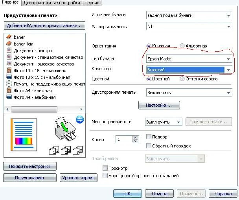
Task: Select the baner preset icon
Action: click(x=9, y=37)
